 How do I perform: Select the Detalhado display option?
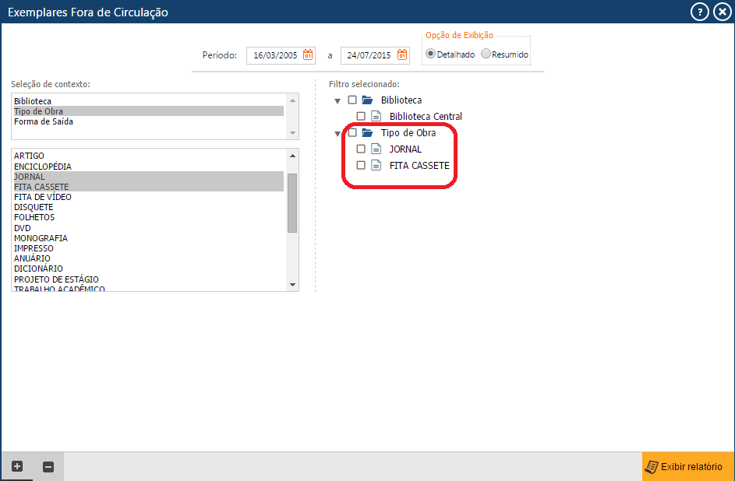tap(430, 54)
